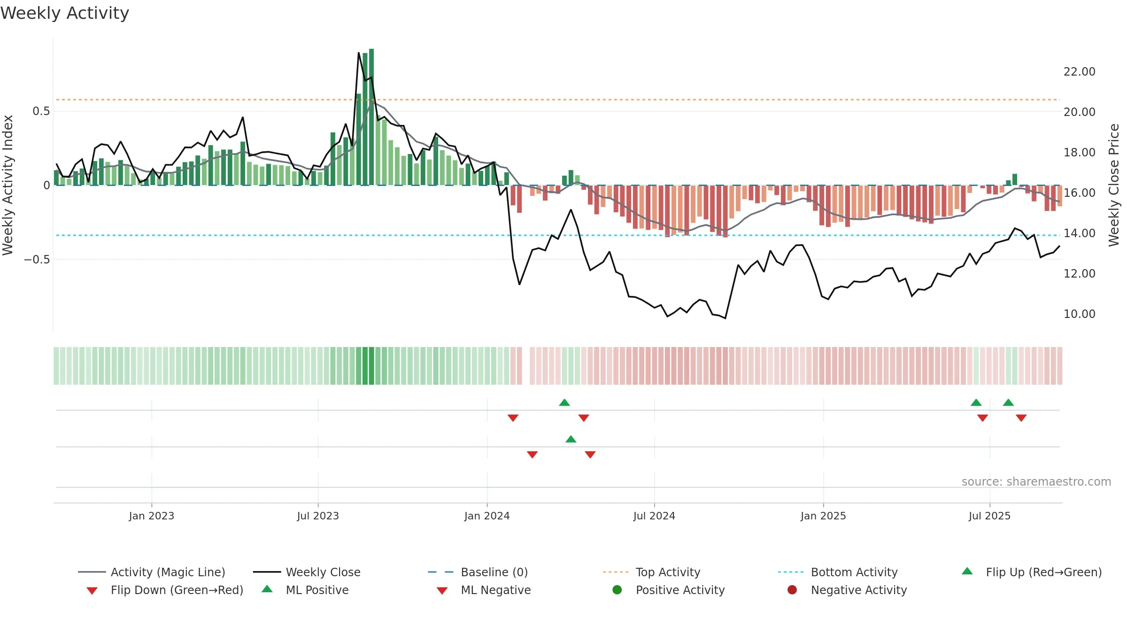Click the darkest green heatmap strip cell
This screenshot has width=1127, height=634.
click(371, 366)
